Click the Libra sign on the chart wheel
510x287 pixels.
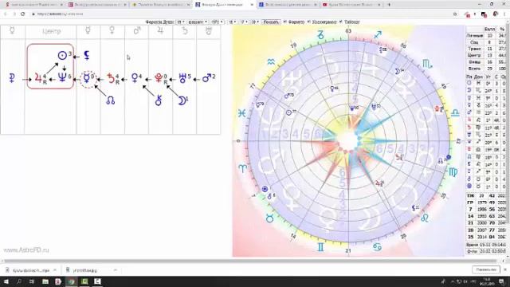[x=455, y=113]
